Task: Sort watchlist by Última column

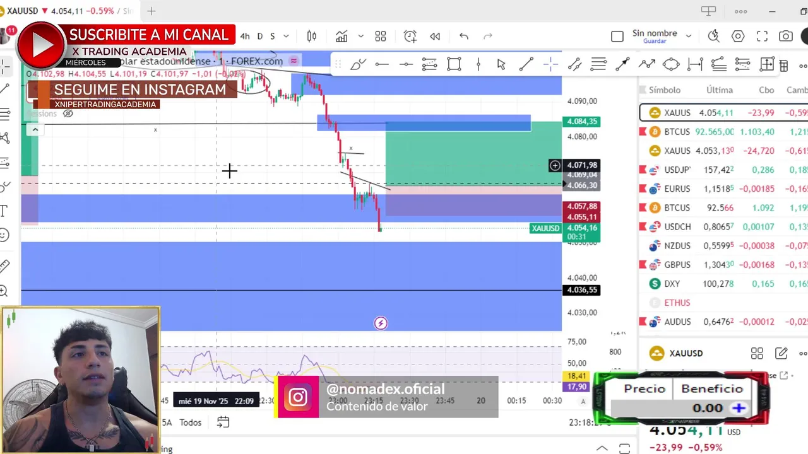Action: tap(720, 90)
